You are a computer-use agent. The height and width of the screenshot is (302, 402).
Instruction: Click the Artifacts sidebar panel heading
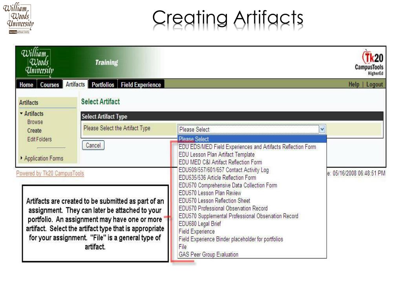[x=29, y=103]
